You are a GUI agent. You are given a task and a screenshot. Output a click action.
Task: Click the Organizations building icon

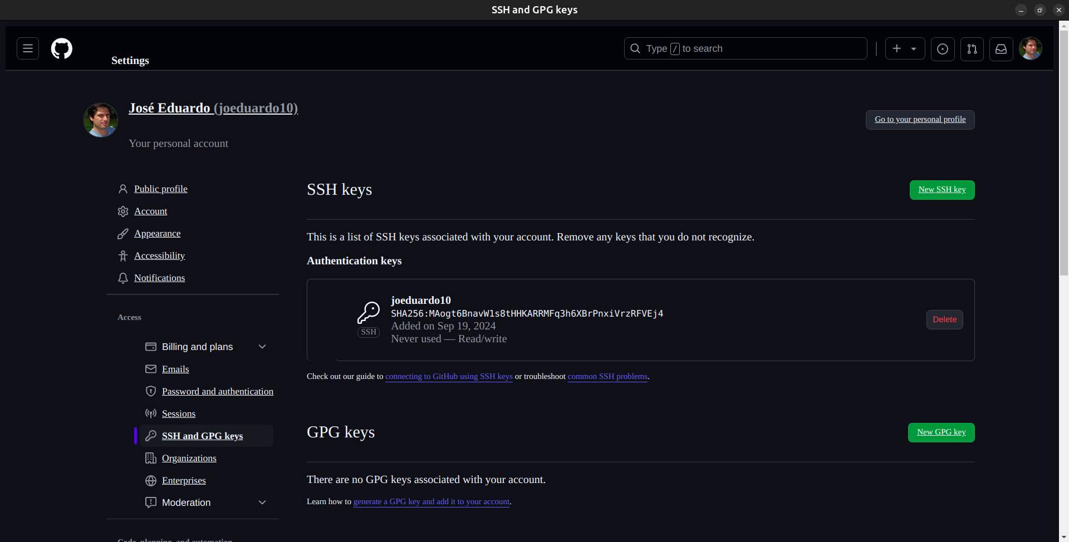tap(151, 458)
